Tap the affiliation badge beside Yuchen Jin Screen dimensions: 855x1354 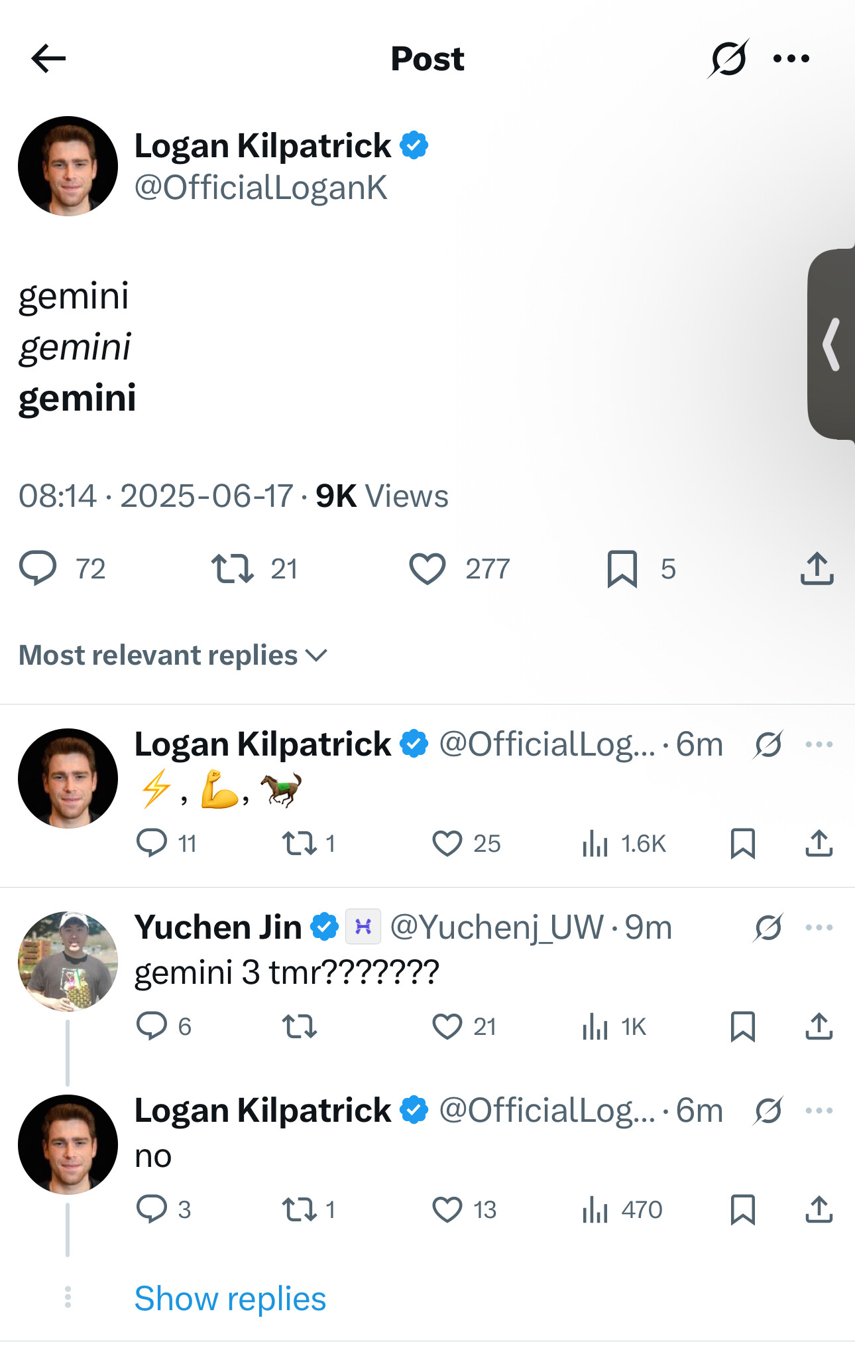pos(363,926)
